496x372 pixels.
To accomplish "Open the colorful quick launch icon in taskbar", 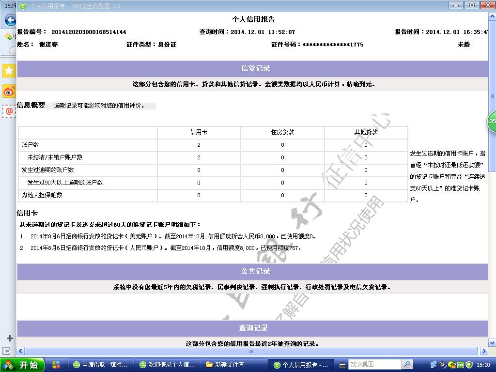I will 56,365.
